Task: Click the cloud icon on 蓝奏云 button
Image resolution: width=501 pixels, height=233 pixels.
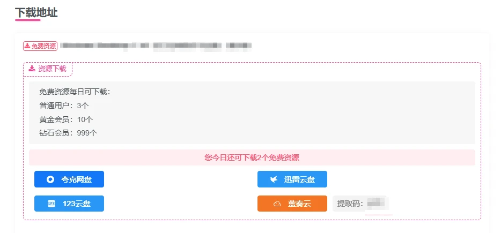Action: click(x=277, y=204)
